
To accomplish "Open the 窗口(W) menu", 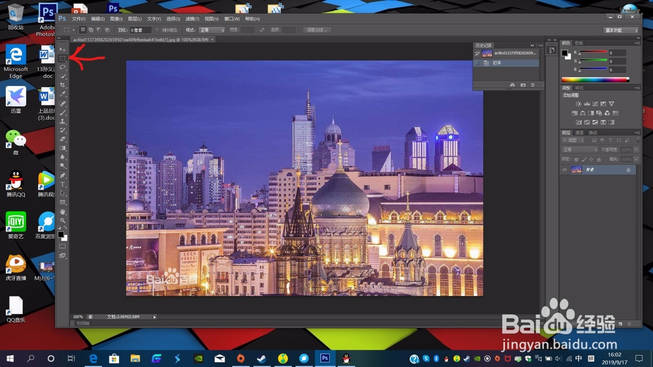I will pyautogui.click(x=232, y=19).
